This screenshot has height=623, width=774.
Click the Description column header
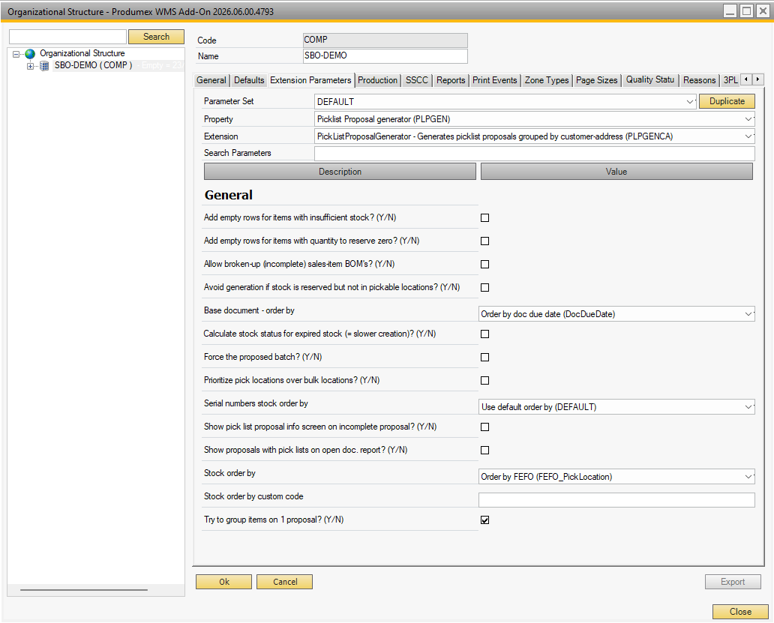click(340, 172)
